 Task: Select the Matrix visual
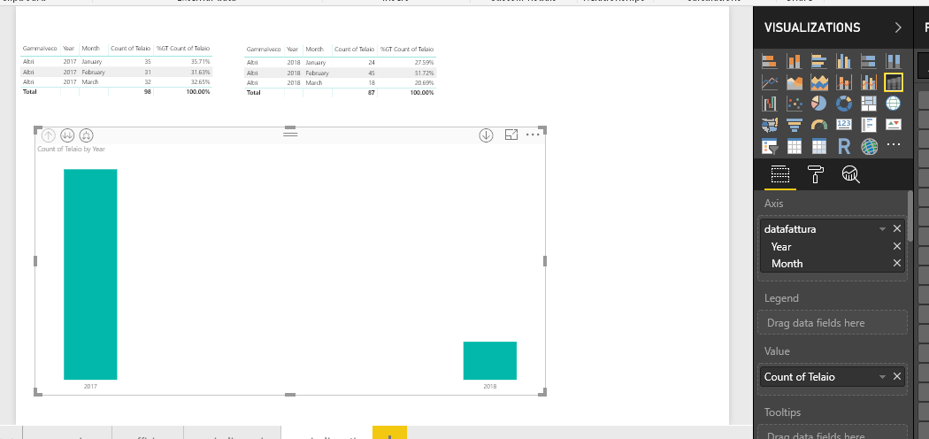(818, 146)
